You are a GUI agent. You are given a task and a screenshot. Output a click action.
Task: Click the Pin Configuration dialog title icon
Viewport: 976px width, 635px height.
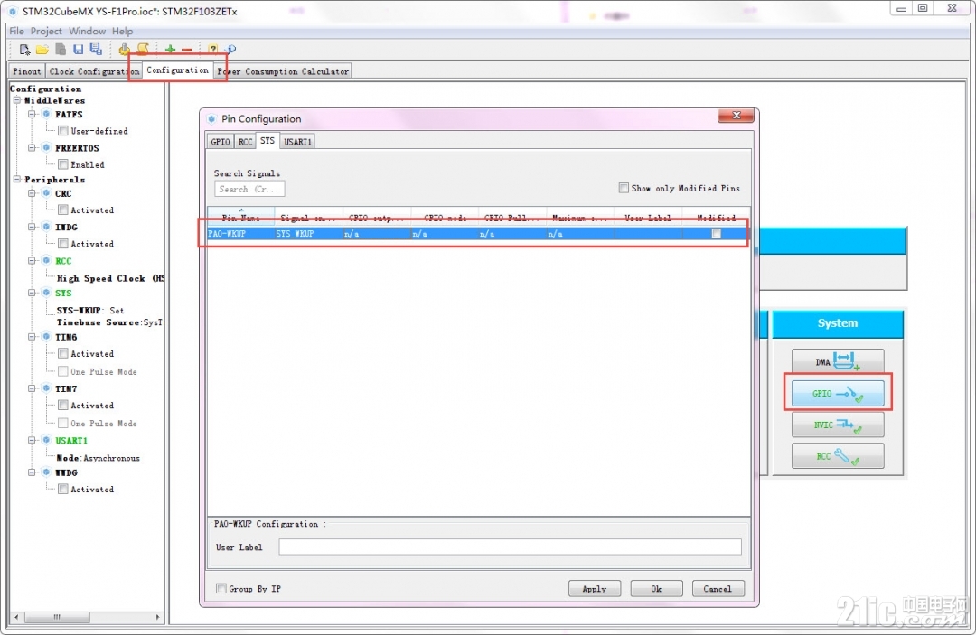(211, 119)
